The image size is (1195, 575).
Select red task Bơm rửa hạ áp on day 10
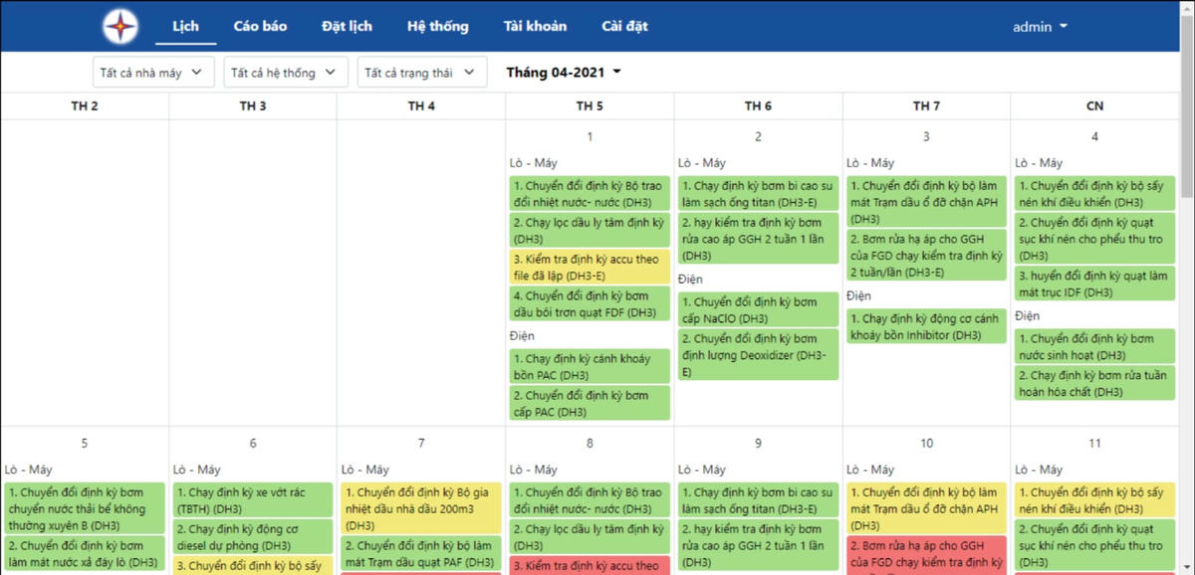pos(925,554)
